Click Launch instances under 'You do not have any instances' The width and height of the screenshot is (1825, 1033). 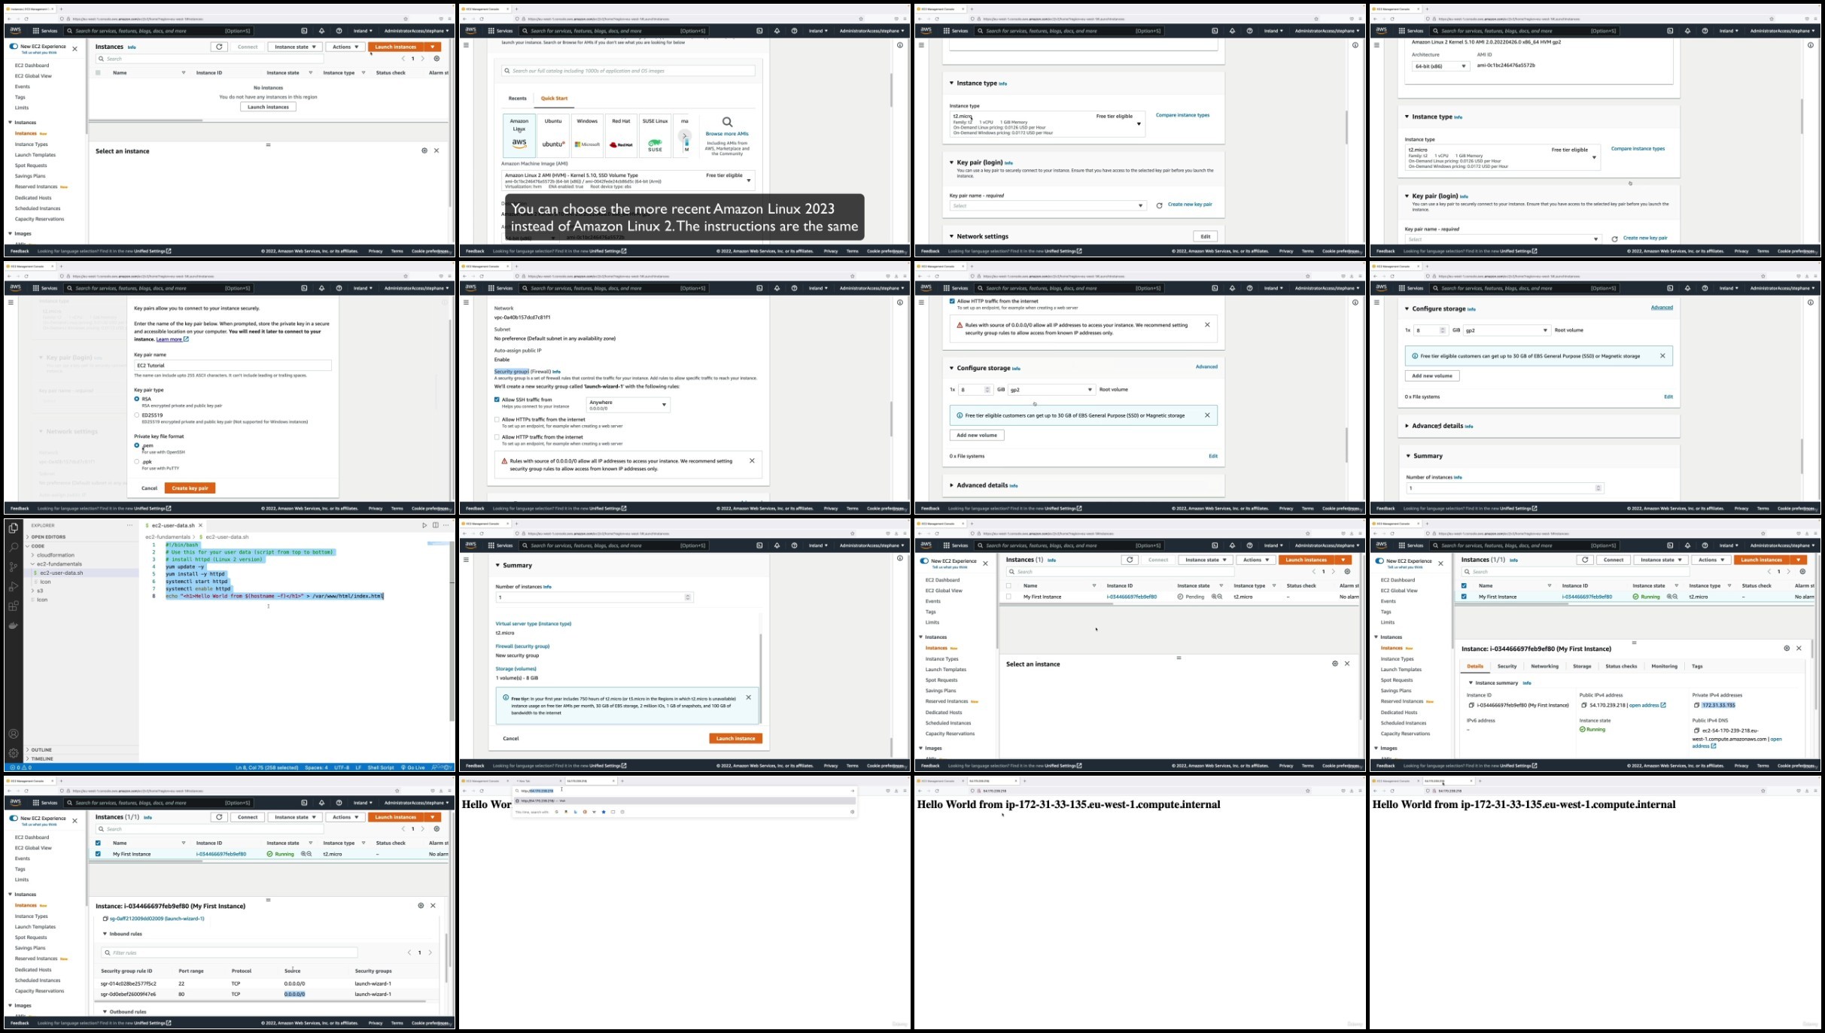tap(268, 107)
